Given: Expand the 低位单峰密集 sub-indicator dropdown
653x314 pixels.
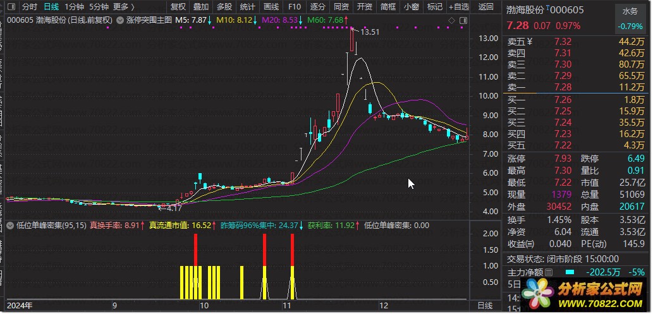Looking at the screenshot, I should (11, 226).
